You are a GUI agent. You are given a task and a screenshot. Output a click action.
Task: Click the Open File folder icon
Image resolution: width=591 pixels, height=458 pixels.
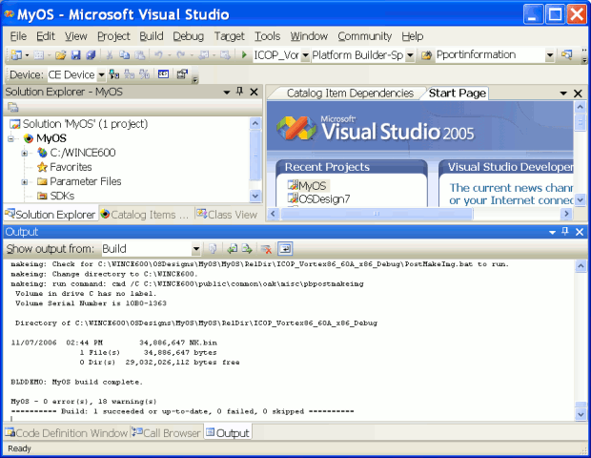point(61,55)
